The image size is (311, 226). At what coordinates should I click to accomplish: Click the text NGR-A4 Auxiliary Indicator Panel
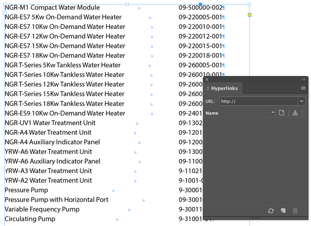click(52, 142)
